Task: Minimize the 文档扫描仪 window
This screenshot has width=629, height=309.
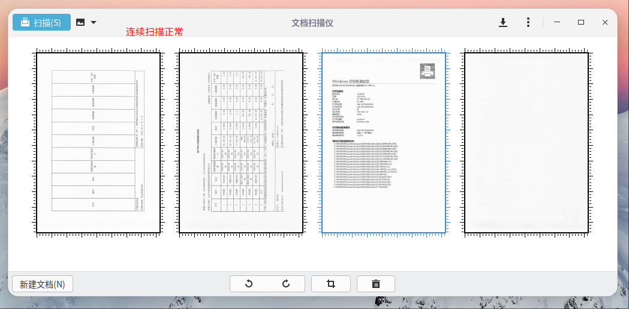Action: (557, 22)
